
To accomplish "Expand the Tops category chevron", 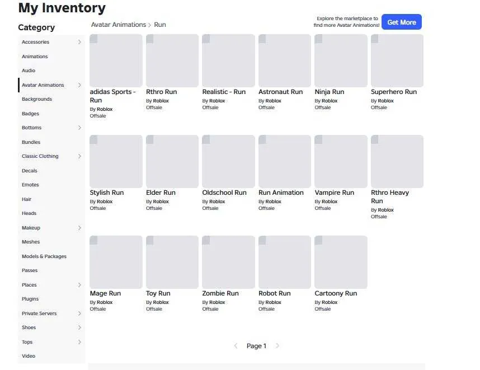I will 79,342.
